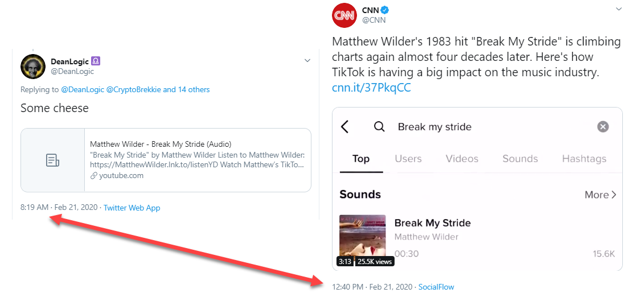Click the purple Libra emoji beside DeanLogic
Screen dimensions: 628x297
click(x=96, y=61)
